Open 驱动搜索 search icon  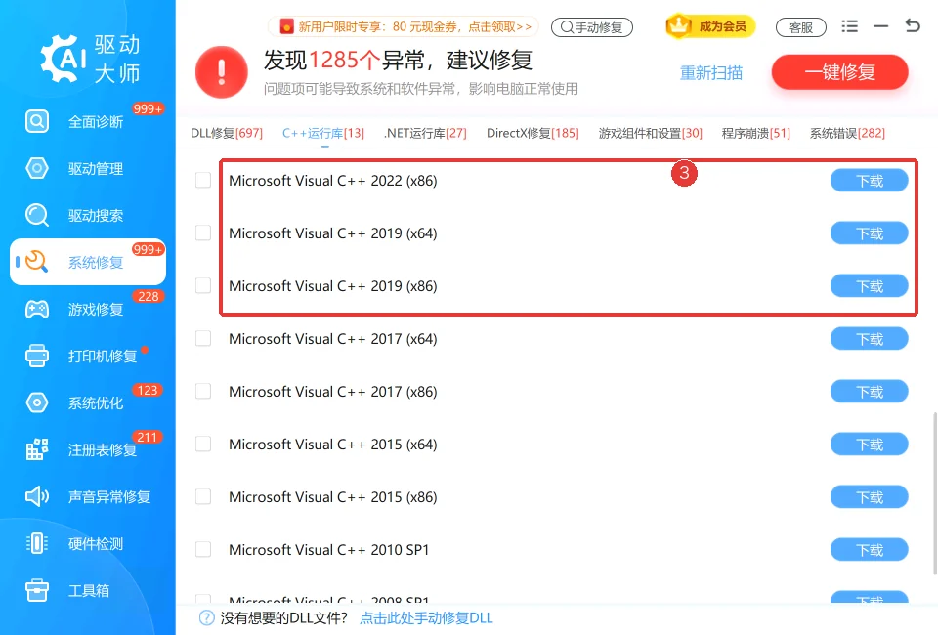pyautogui.click(x=37, y=215)
